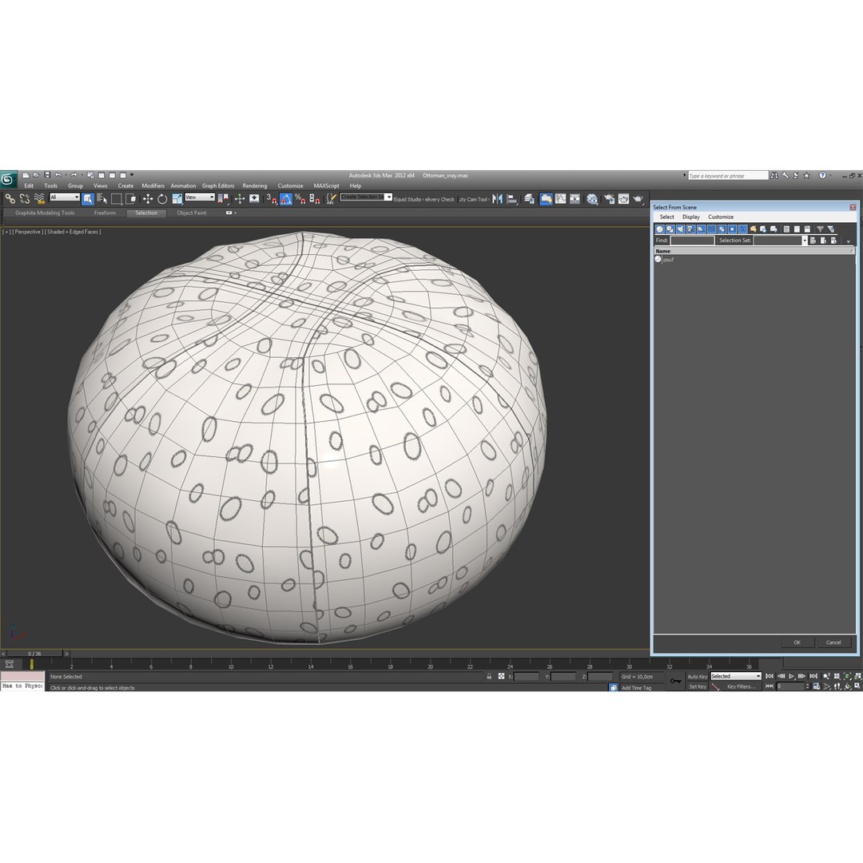Viewport: 863px width, 863px height.
Task: Click the Angle Snap toggle icon
Action: tap(285, 199)
